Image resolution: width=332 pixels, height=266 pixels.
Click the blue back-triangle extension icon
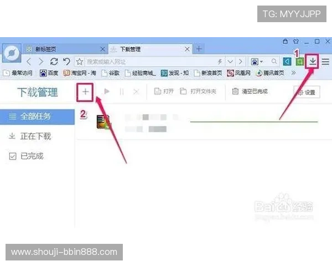pos(287,62)
